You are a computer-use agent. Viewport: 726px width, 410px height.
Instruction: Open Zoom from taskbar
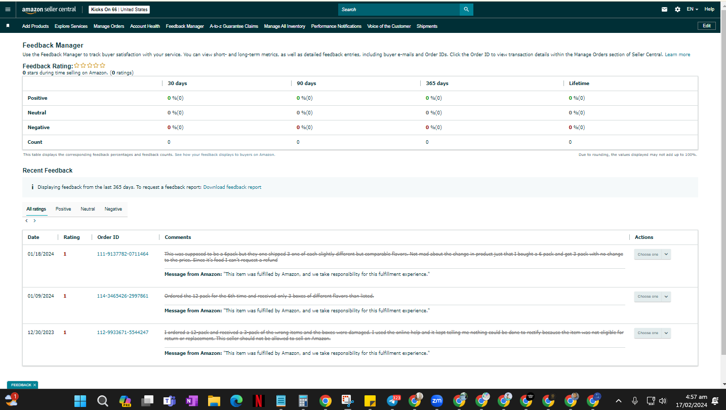[437, 401]
